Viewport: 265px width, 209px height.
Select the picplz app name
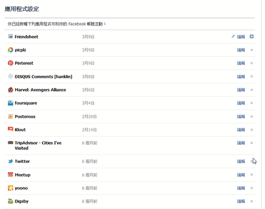[x=20, y=50]
